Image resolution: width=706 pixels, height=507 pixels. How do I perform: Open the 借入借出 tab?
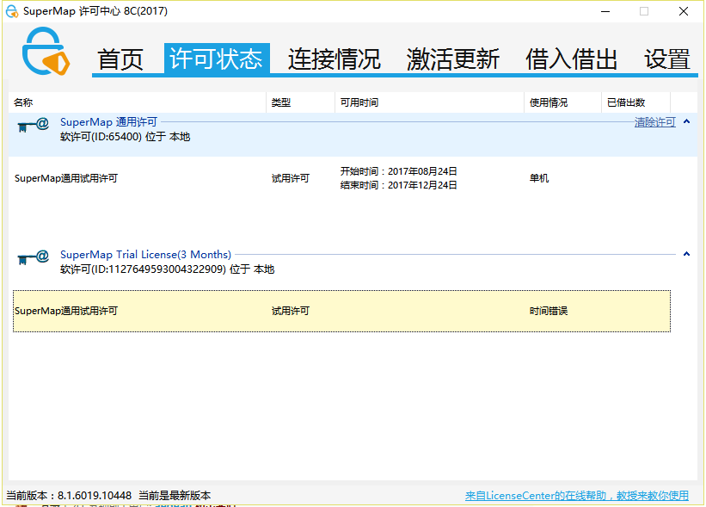coord(571,59)
